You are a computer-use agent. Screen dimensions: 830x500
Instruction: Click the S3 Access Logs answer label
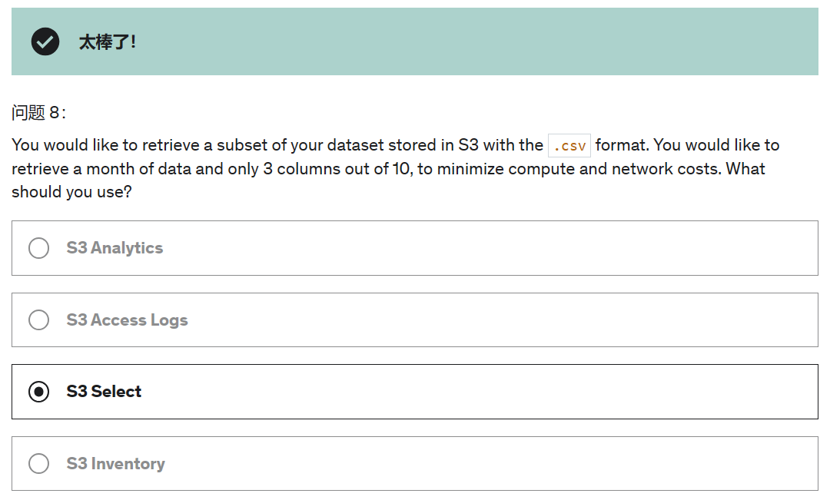pos(127,320)
